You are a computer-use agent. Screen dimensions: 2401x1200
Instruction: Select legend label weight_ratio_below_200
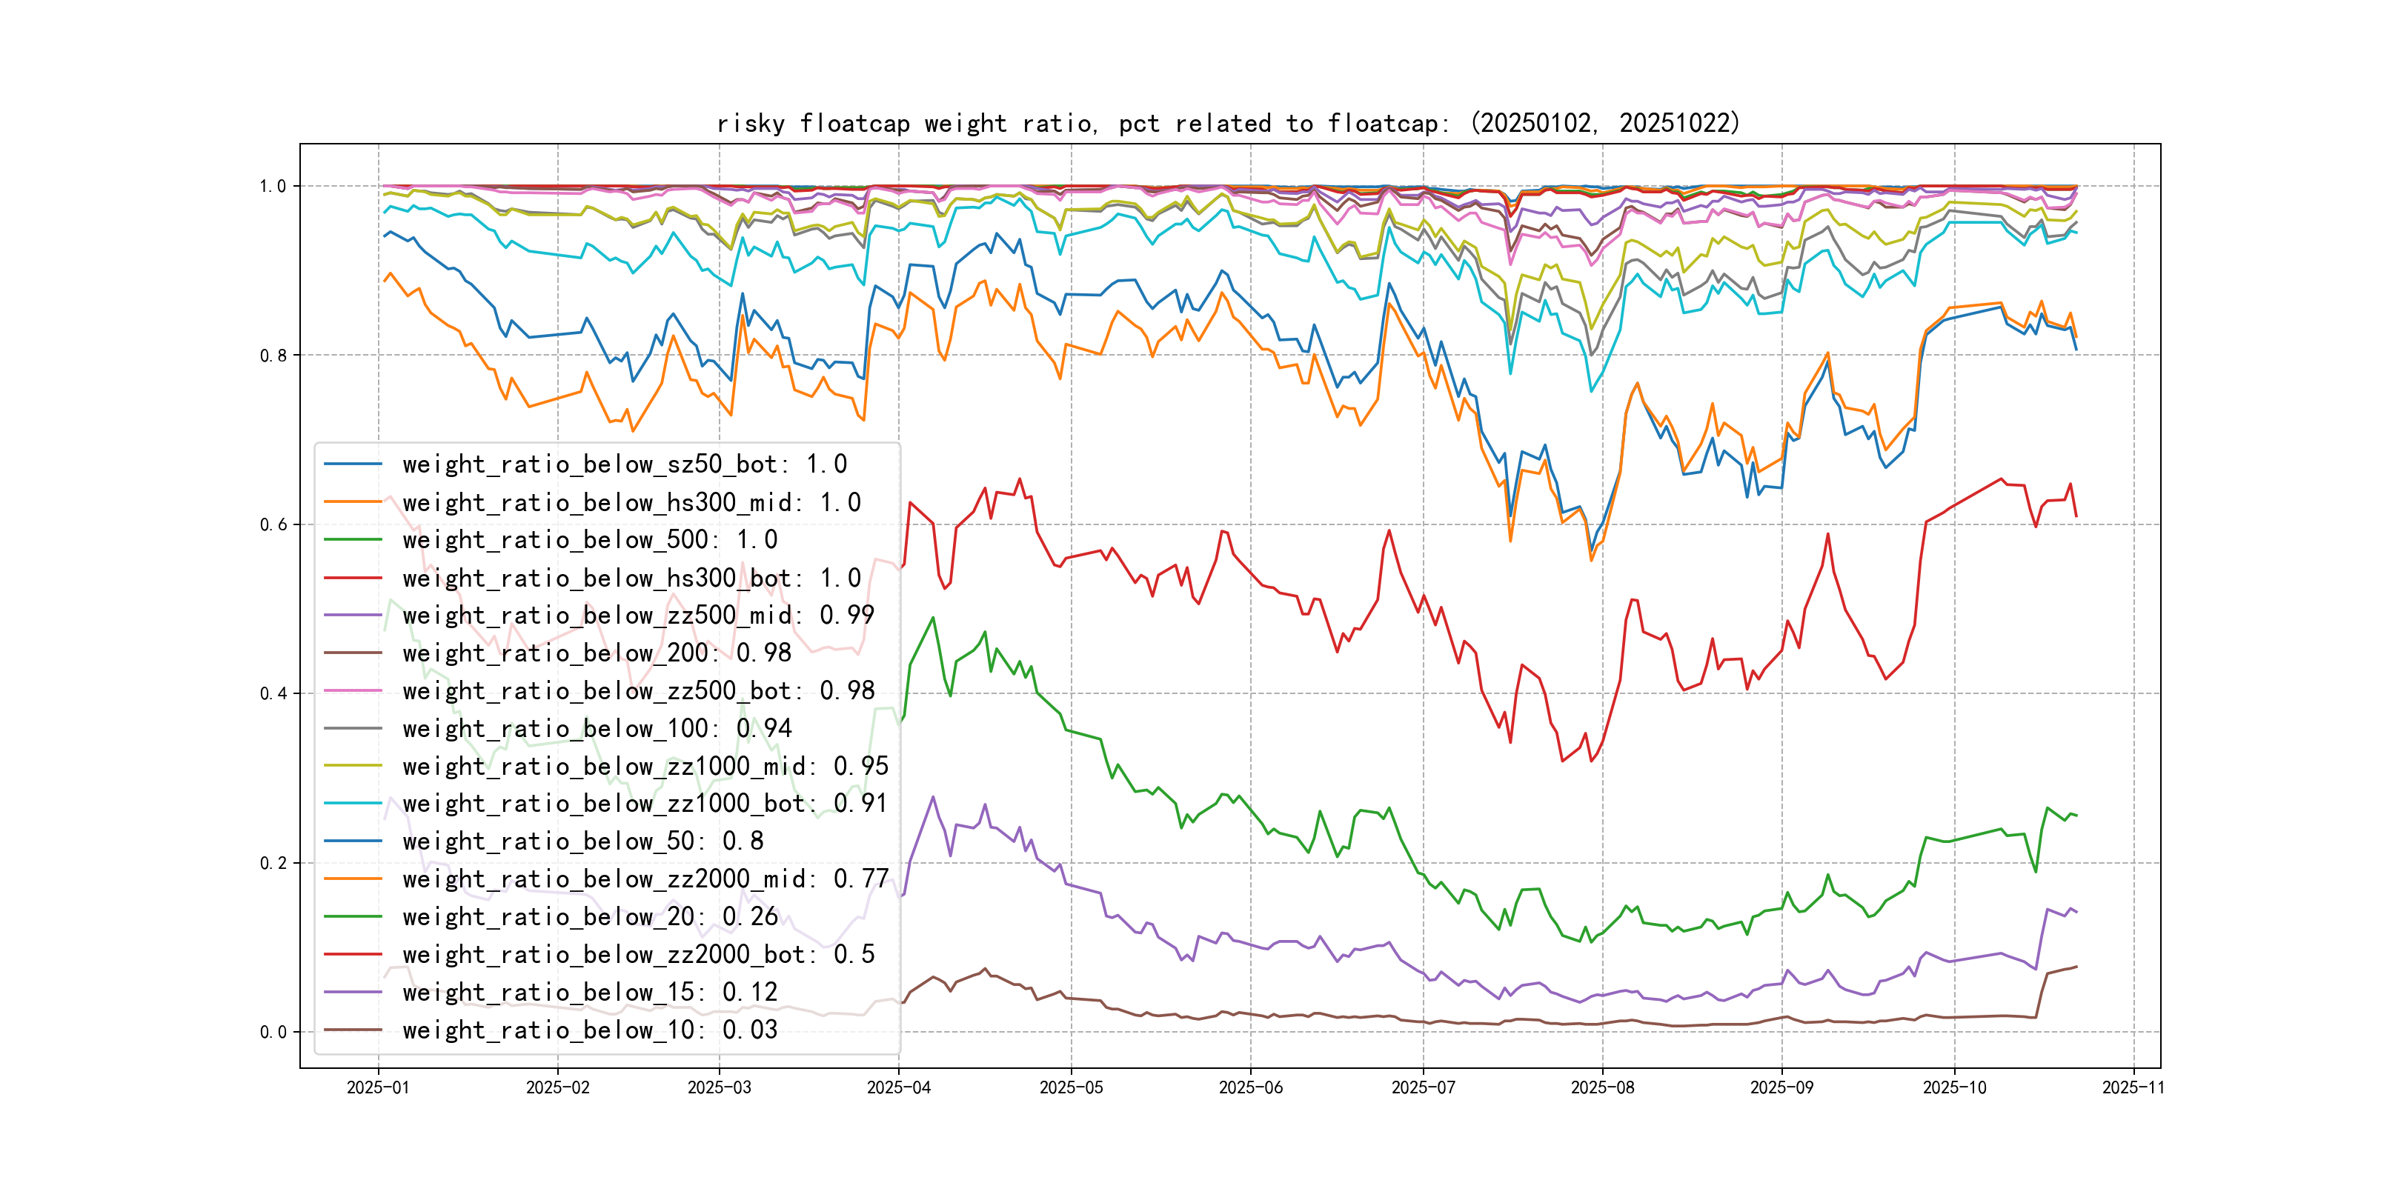coord(597,653)
